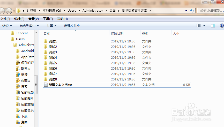
Task: Click the 搜索 folder icon in tree
Action: pyautogui.click(x=18, y=87)
